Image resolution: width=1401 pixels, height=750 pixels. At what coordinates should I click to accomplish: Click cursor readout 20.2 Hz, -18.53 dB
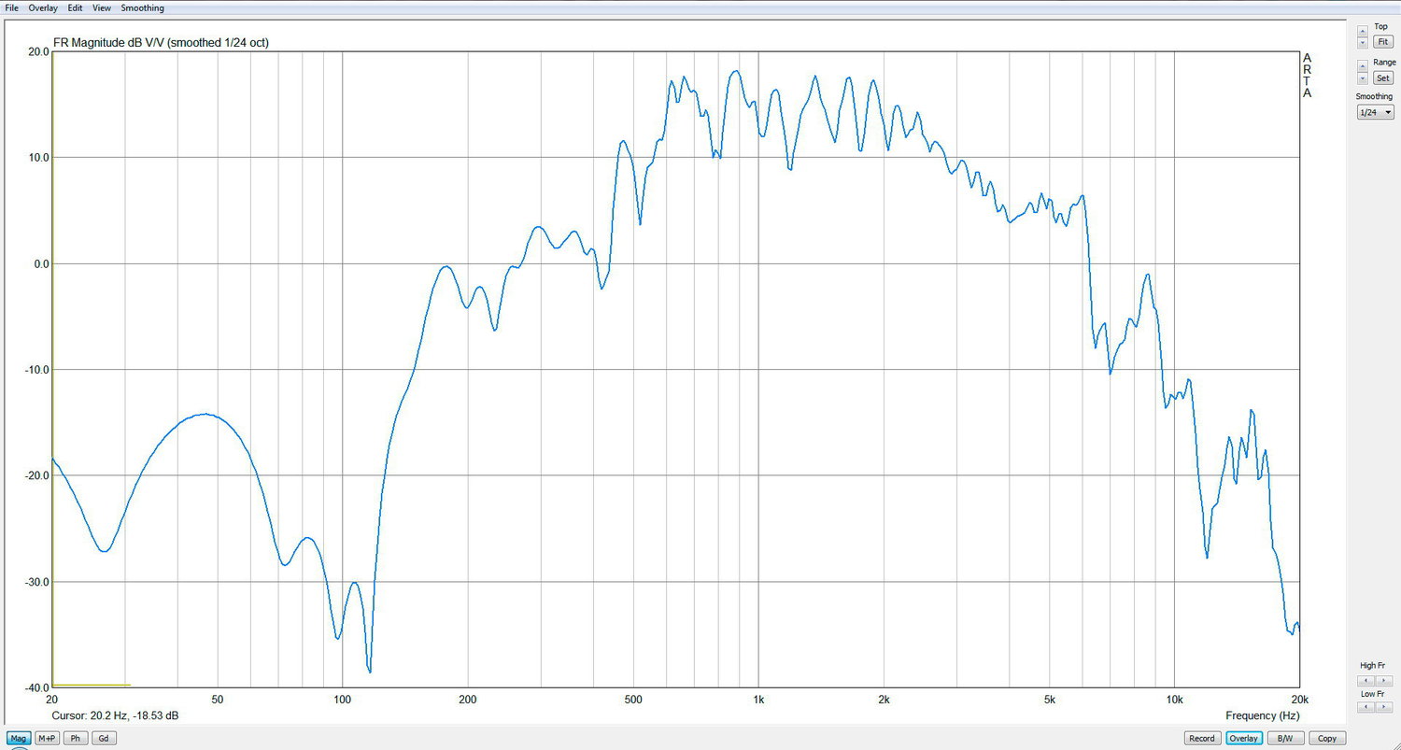pos(115,715)
